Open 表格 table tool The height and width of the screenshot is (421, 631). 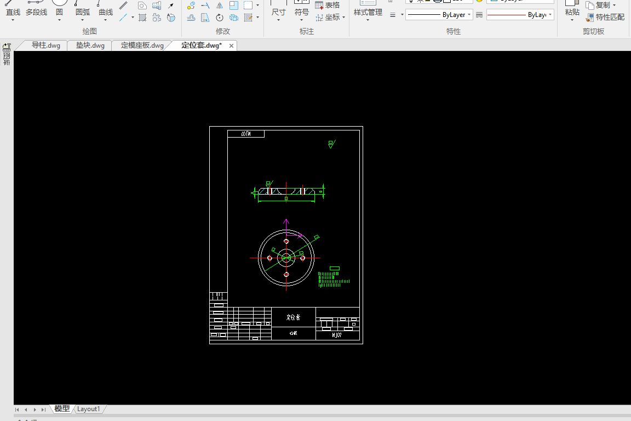(x=328, y=5)
